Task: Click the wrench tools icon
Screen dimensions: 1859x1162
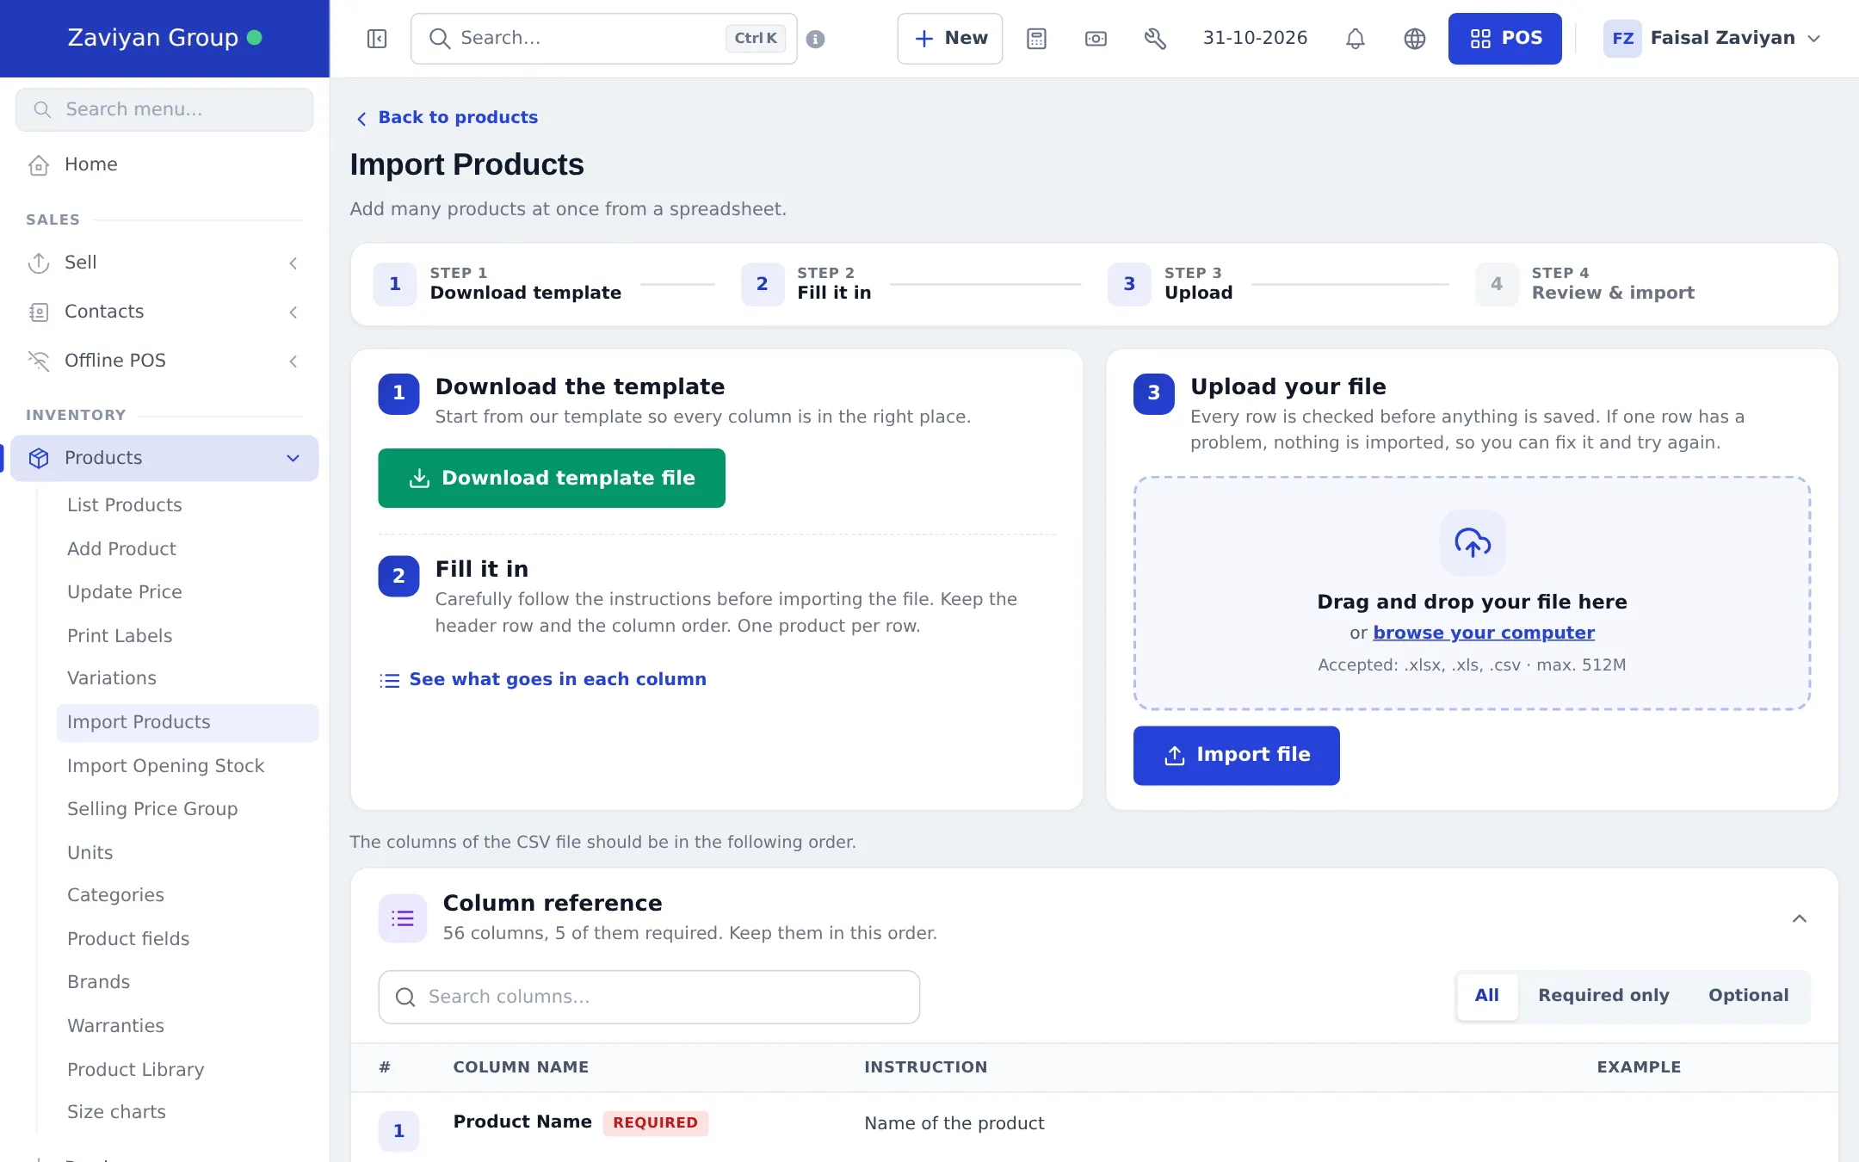Action: pos(1155,39)
